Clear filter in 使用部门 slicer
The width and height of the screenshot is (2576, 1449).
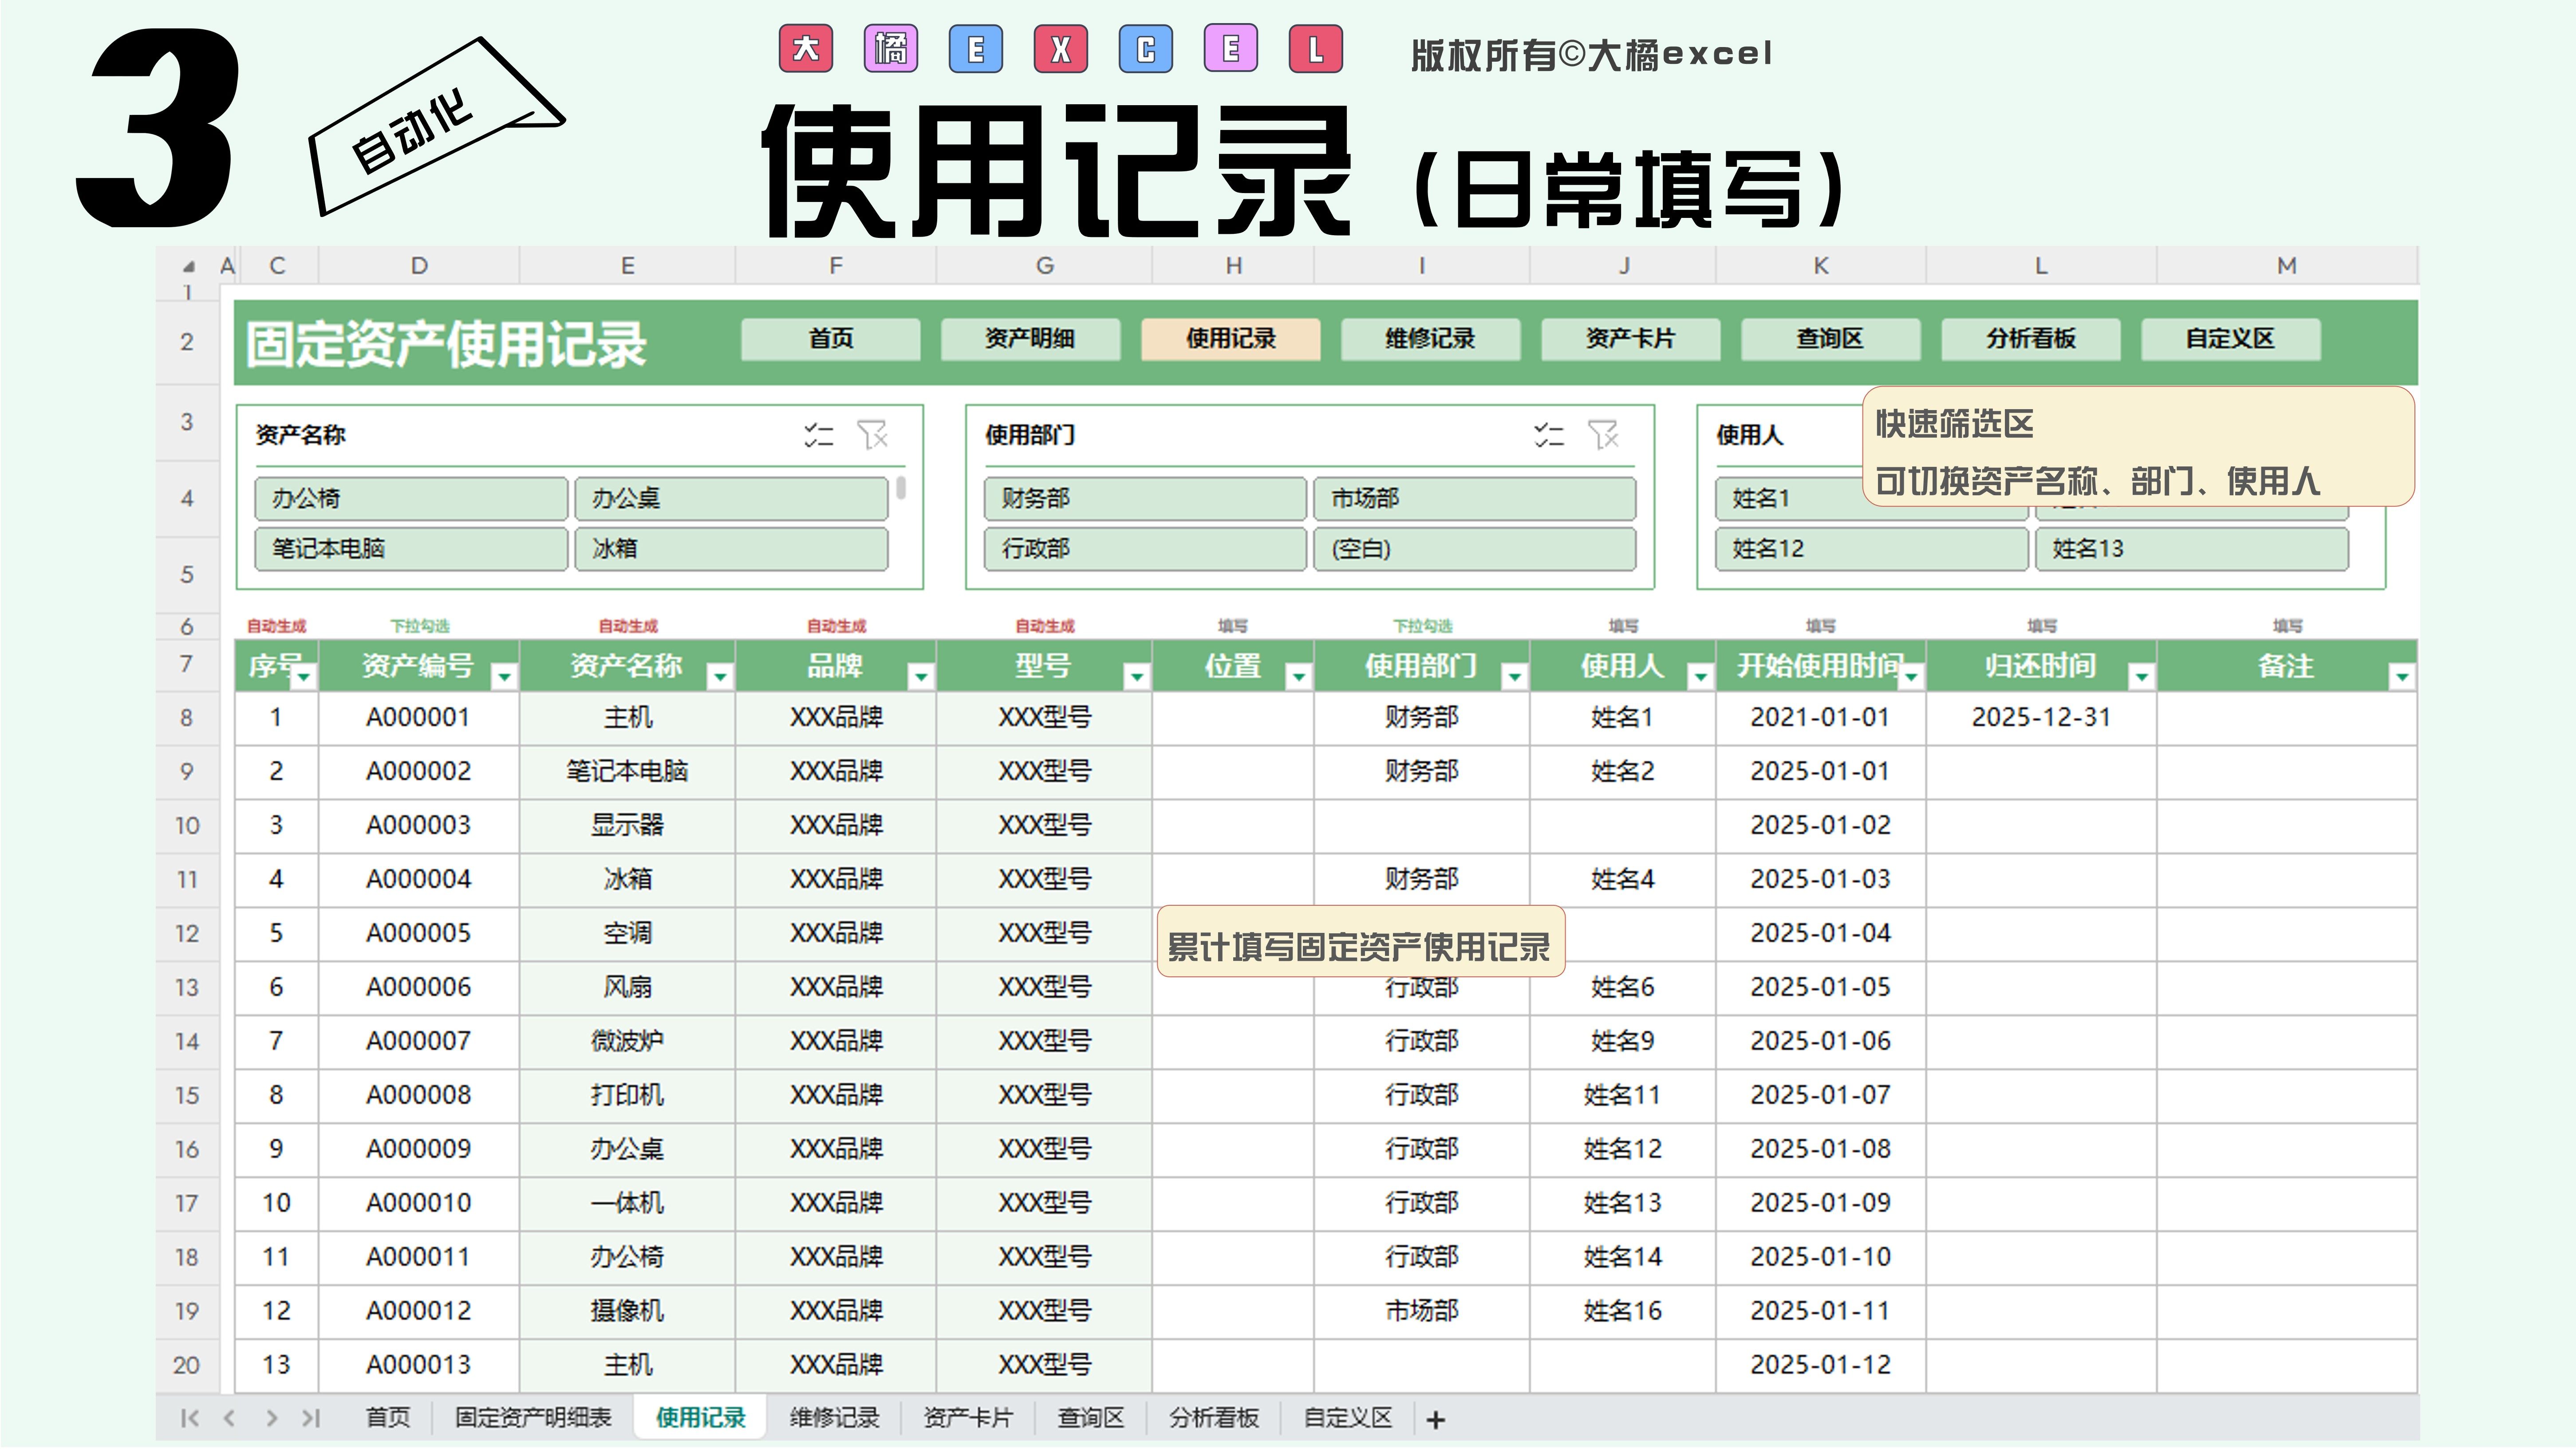coord(1603,435)
